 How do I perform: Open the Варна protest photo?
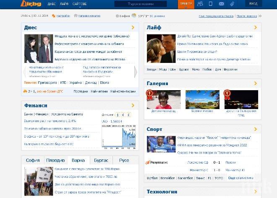(39, 181)
